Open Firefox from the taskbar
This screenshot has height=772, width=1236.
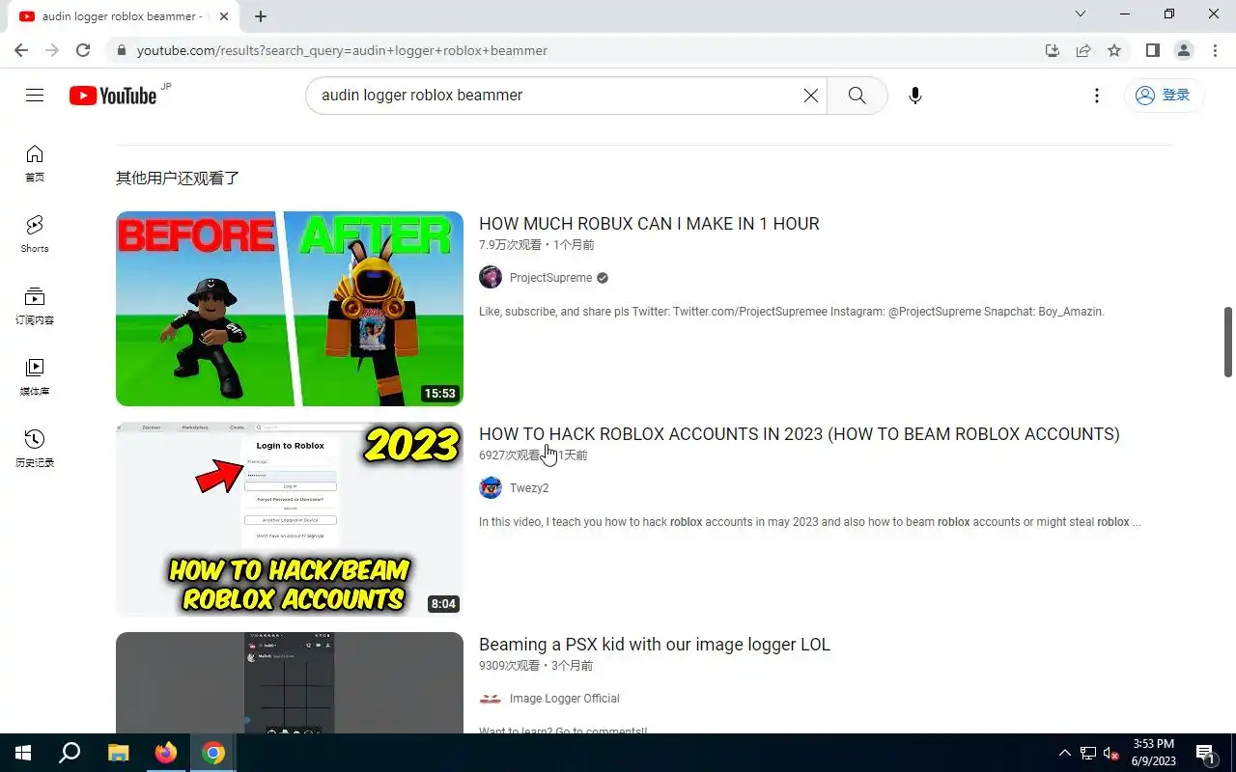click(x=166, y=753)
